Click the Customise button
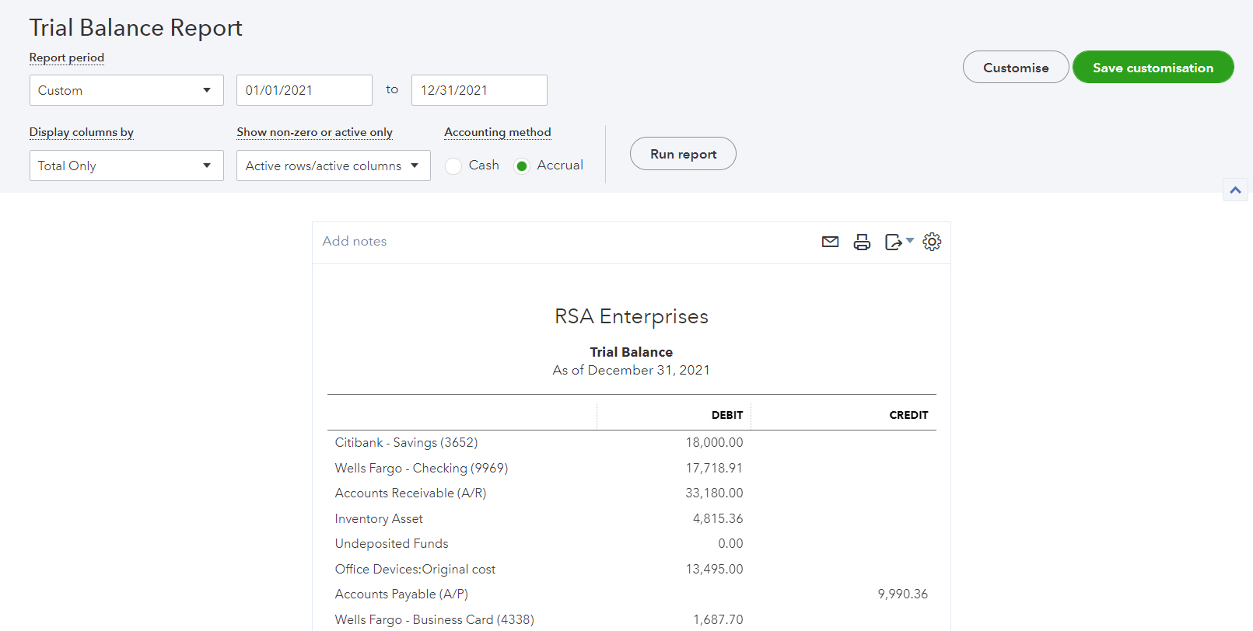Viewport: 1253px width, 631px height. (x=1015, y=68)
